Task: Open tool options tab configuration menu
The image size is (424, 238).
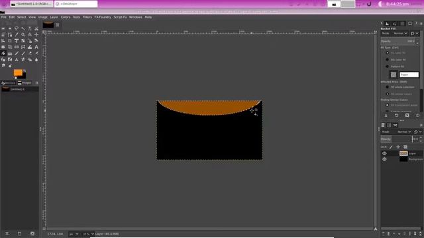Action: coord(421,24)
